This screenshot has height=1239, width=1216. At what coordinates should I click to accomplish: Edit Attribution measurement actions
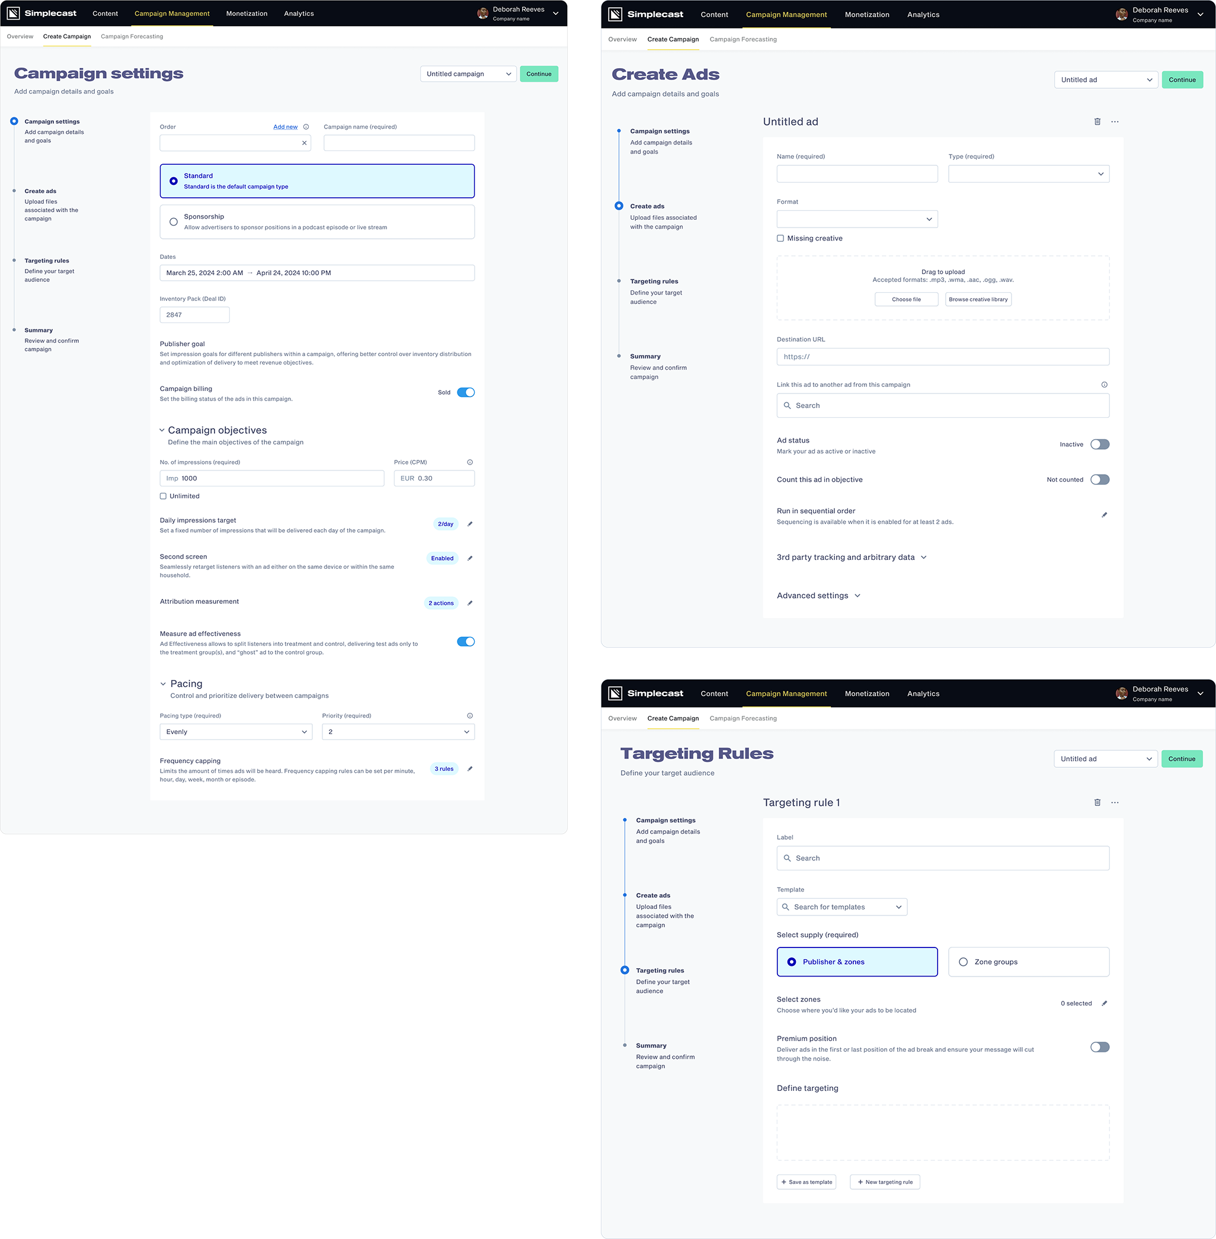pyautogui.click(x=470, y=603)
